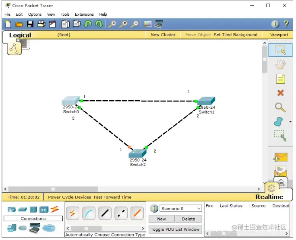Click the Undo green arrow icon
Image resolution: width=296 pixels, height=240 pixels.
click(x=88, y=24)
